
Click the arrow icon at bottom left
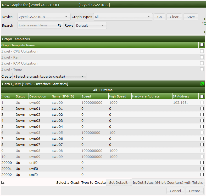coord(3,182)
